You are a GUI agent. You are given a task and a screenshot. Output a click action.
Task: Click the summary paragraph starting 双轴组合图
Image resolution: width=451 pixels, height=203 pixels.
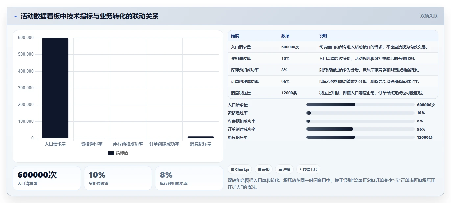coord(331,184)
